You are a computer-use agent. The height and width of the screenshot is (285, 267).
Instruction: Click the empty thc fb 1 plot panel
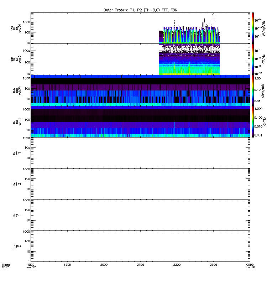point(140,215)
